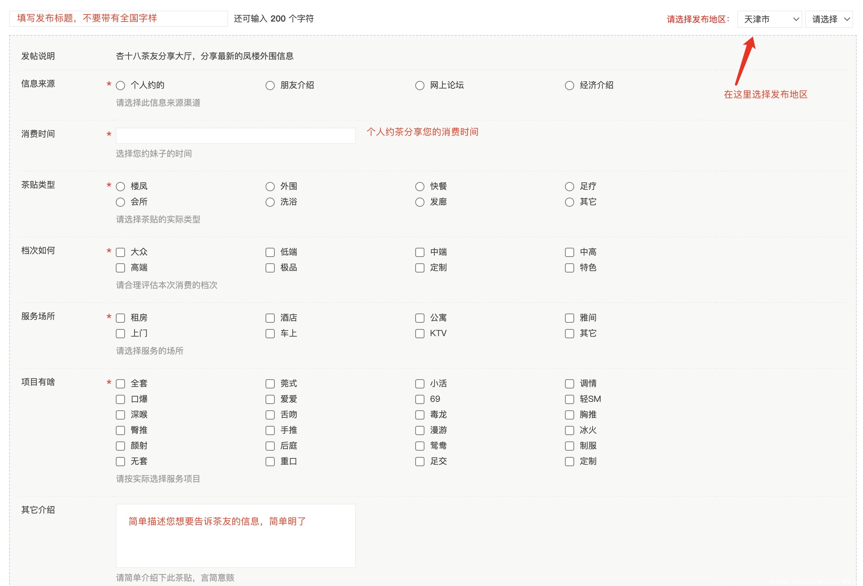Enable the 高端 grade option

pos(120,268)
